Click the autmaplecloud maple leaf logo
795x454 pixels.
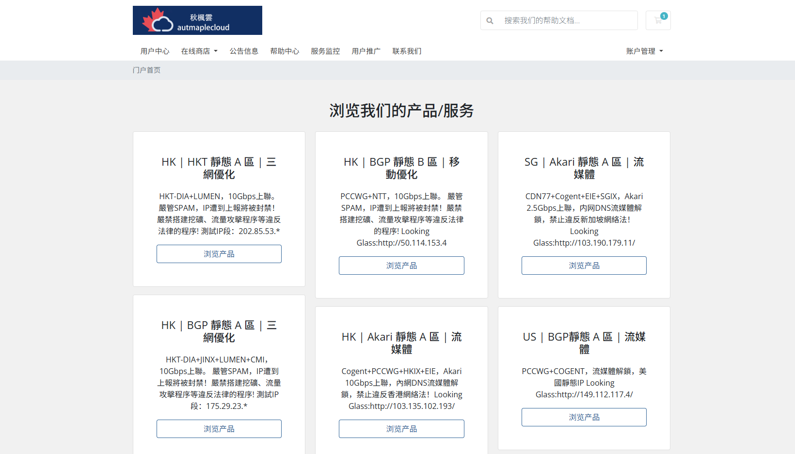click(x=197, y=20)
